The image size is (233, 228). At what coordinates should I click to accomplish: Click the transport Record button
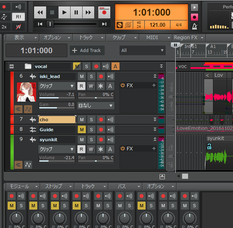pyautogui.click(x=104, y=12)
